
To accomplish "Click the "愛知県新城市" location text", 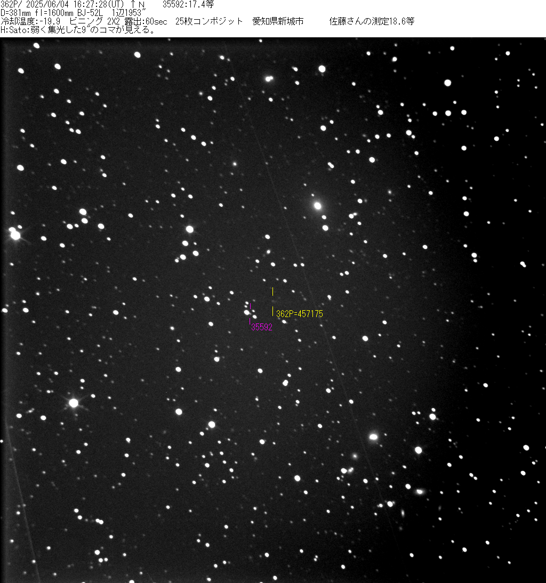I will click(278, 21).
